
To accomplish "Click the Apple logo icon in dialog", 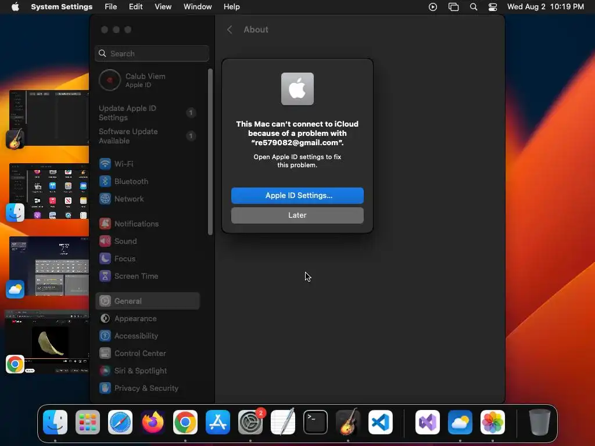I will coord(297,89).
